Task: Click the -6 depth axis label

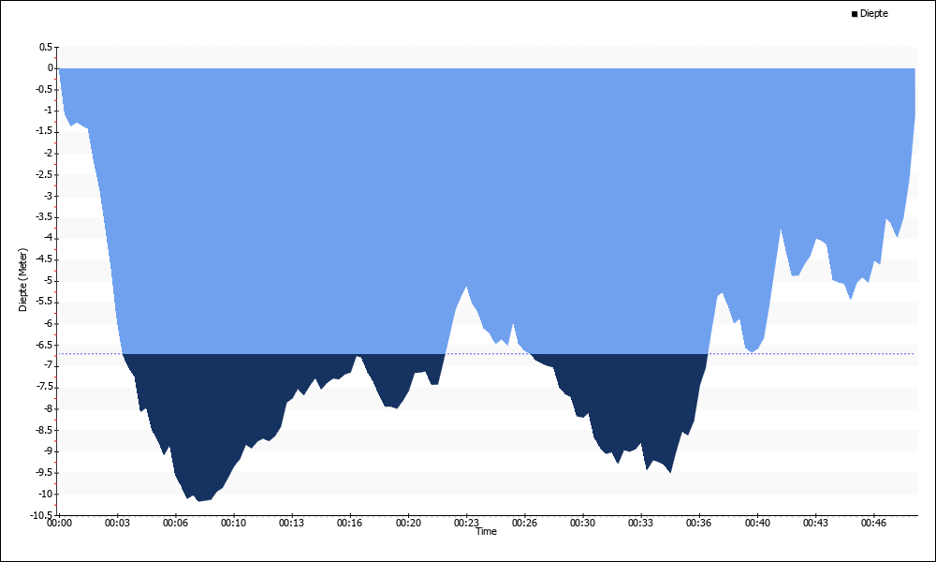Action: tap(48, 324)
